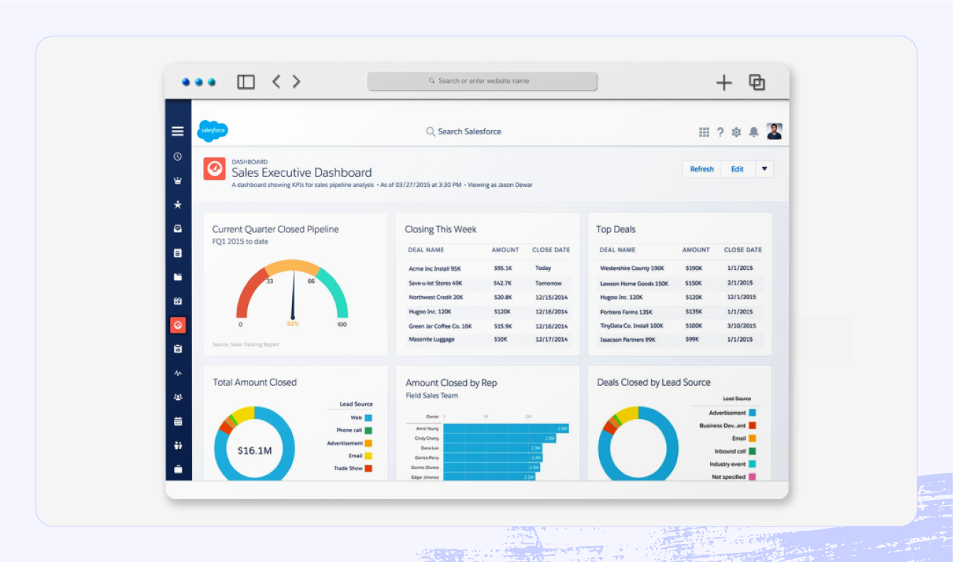
Task: Open the hamburger navigation menu
Action: click(x=177, y=131)
